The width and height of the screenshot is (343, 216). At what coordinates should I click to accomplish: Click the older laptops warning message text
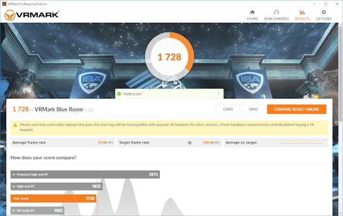tap(167, 127)
